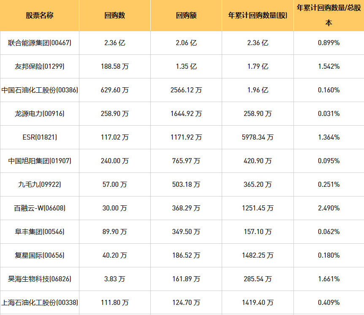Click the 1419.40 万 cumulative cell
The width and height of the screenshot is (364, 315).
tap(258, 303)
